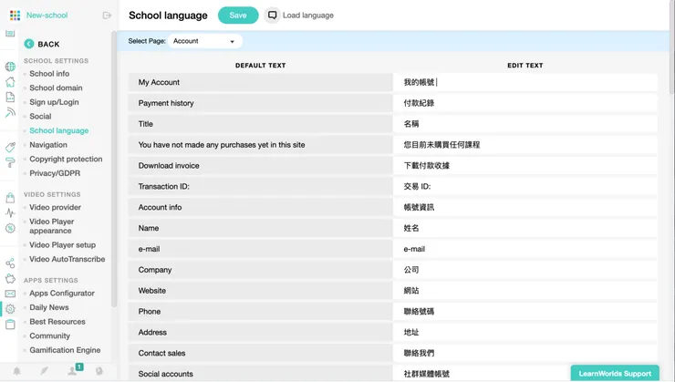675x382 pixels.
Task: Open LearnWorlds Support chat button
Action: pyautogui.click(x=615, y=374)
